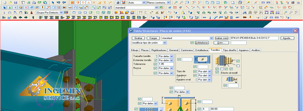This screenshot has width=303, height=111.
Task: Click the Save floppy disk icon
Action: [16, 3]
